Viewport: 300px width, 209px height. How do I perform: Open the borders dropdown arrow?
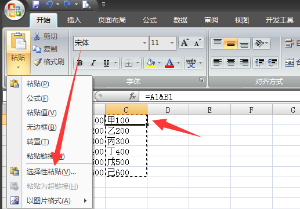point(138,63)
